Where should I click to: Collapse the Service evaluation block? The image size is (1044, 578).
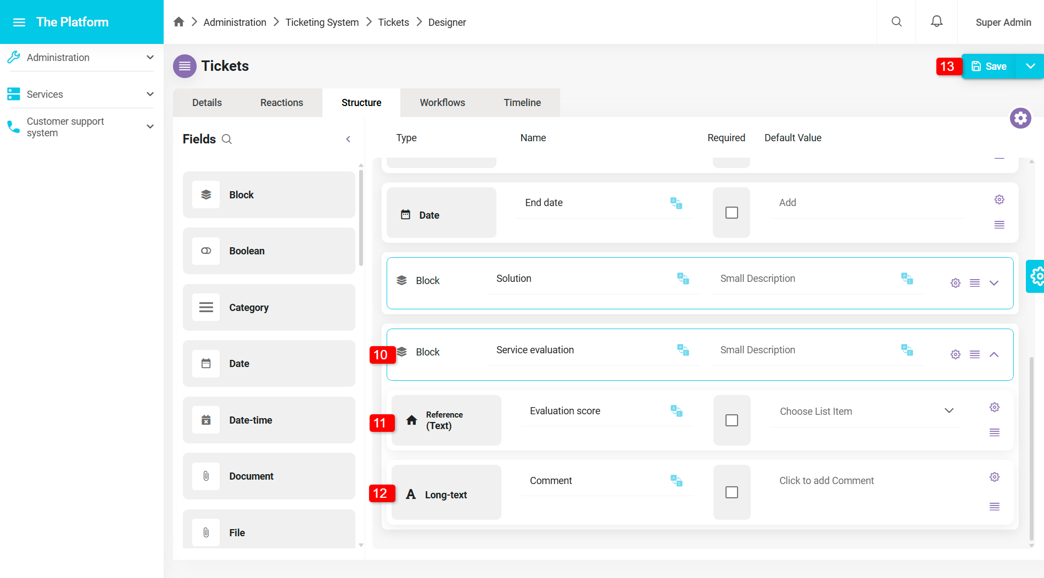(993, 354)
